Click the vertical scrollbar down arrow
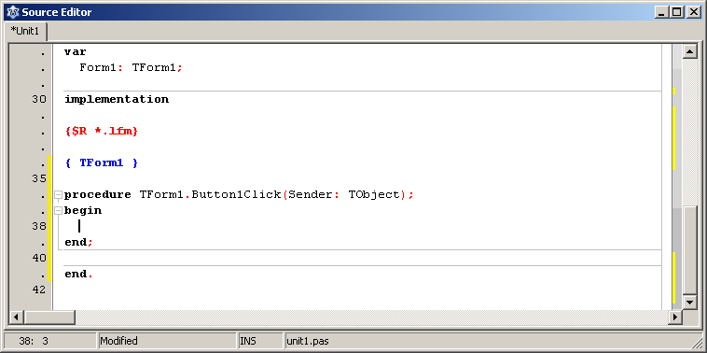Screen dimensions: 707x353 (x=690, y=302)
